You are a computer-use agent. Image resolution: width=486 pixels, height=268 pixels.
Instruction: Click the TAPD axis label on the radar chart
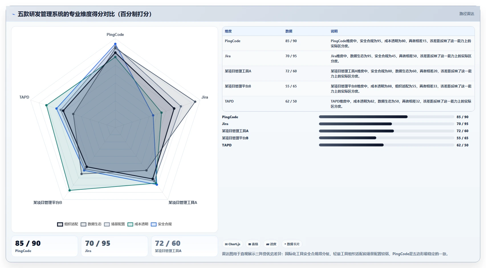click(x=24, y=97)
